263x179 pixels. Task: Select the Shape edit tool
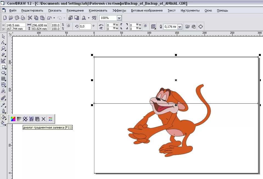(x=3, y=42)
